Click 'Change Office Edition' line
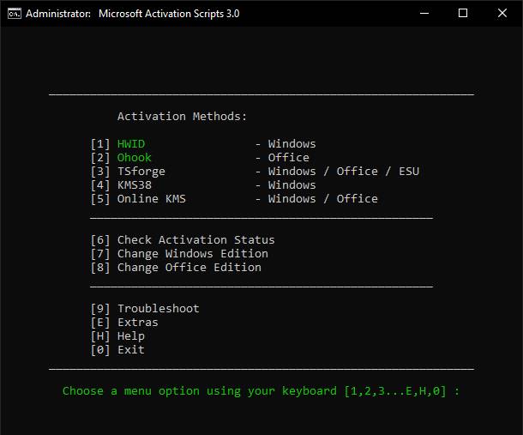The image size is (523, 435). pos(176,268)
